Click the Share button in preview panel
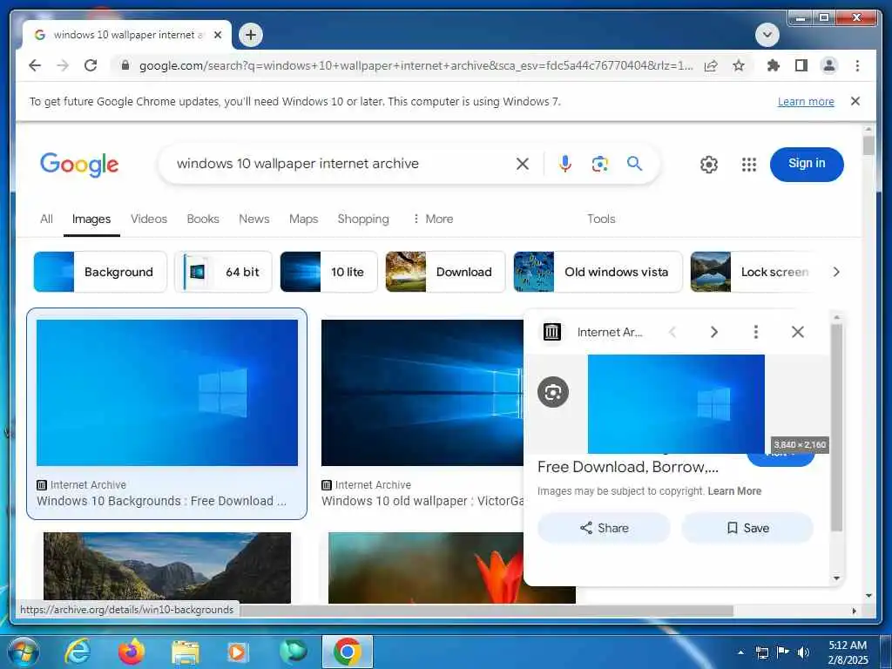The image size is (892, 669). pyautogui.click(x=605, y=528)
